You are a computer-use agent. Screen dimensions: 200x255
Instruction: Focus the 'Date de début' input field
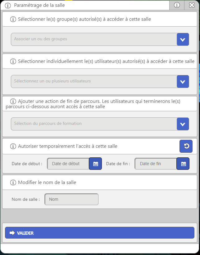[x=68, y=164]
